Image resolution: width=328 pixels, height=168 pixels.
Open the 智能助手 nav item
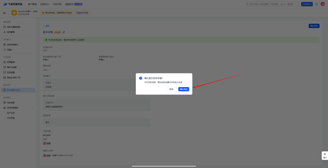click(69, 4)
